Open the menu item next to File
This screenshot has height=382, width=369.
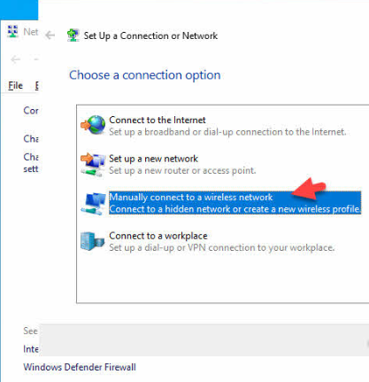pos(36,86)
